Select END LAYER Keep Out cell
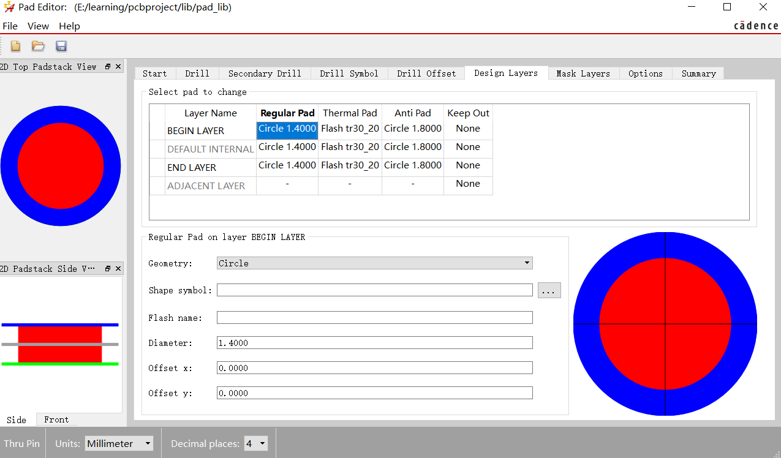 click(468, 167)
